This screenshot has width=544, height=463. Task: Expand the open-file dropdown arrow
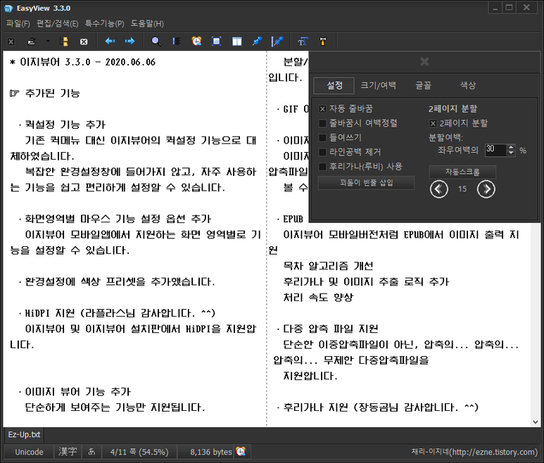[48, 42]
